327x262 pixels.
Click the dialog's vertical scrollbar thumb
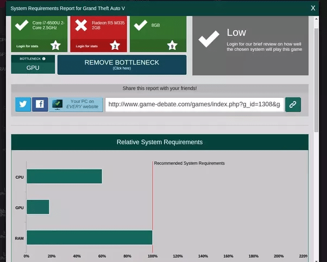316,80
